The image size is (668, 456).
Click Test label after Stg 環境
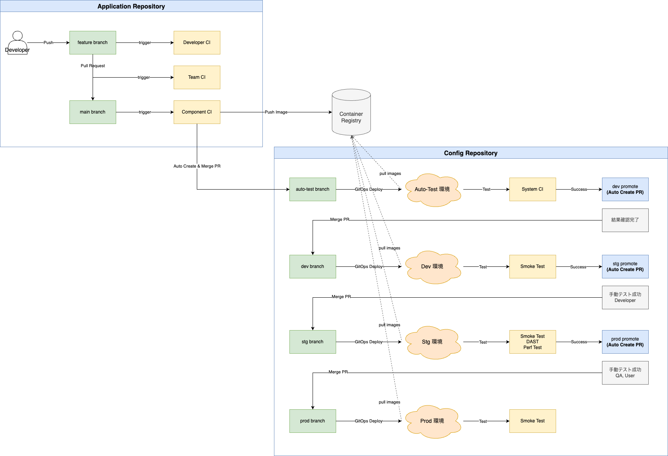pyautogui.click(x=483, y=342)
